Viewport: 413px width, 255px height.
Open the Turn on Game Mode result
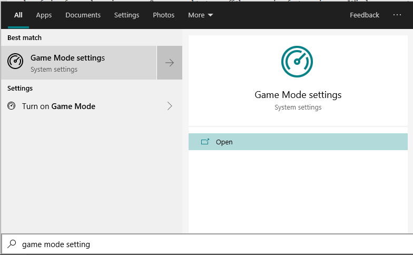tap(92, 106)
